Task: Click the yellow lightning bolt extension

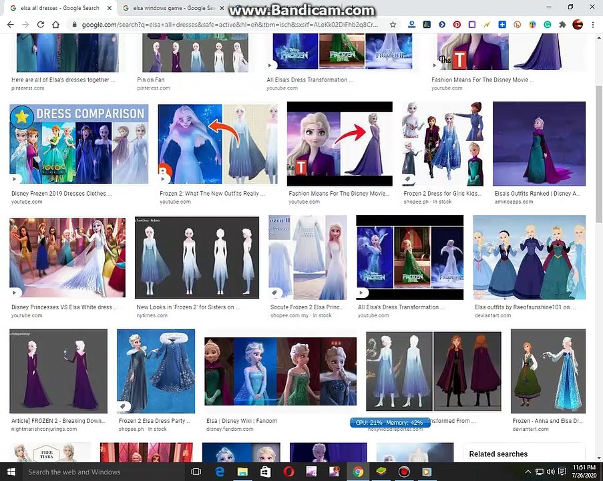Action: pos(487,25)
